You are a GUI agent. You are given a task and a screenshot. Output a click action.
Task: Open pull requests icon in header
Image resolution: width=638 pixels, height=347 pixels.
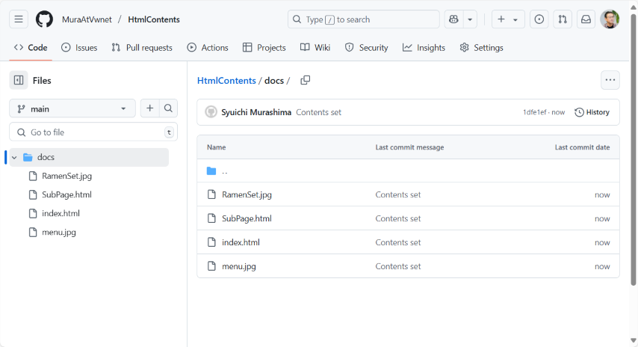(x=563, y=19)
